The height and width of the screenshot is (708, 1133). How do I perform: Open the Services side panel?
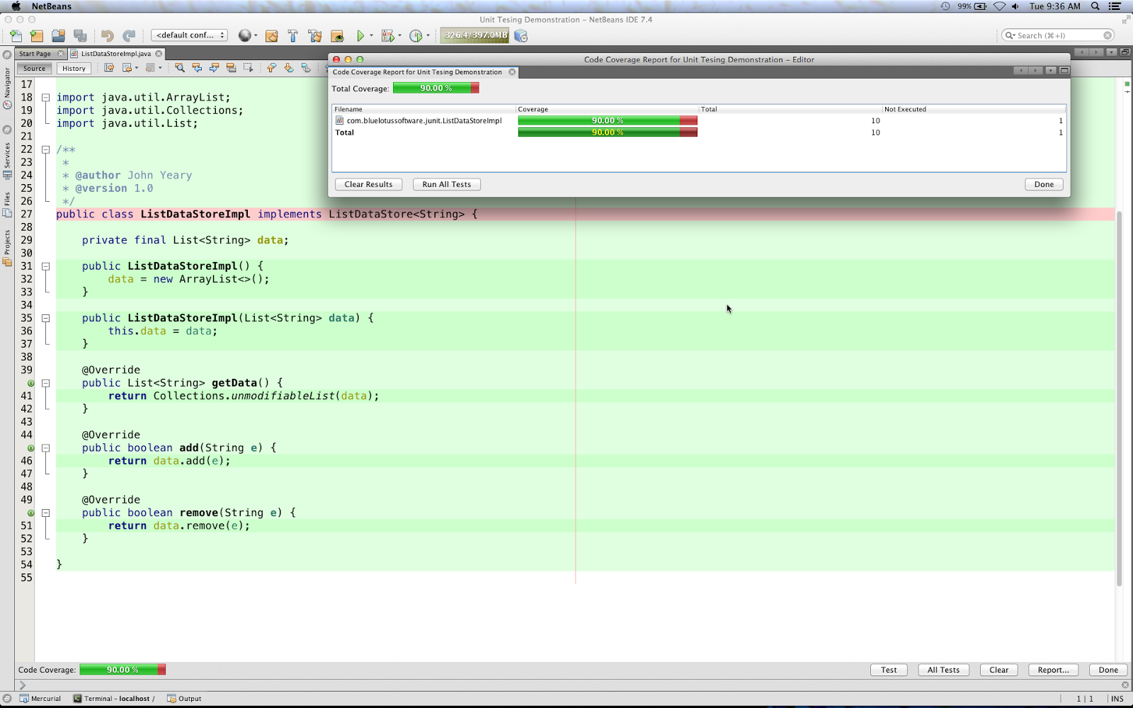coord(7,160)
